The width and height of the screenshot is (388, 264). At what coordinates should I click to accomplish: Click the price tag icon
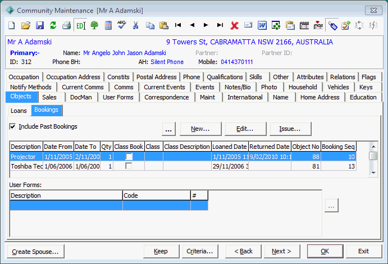click(333, 25)
